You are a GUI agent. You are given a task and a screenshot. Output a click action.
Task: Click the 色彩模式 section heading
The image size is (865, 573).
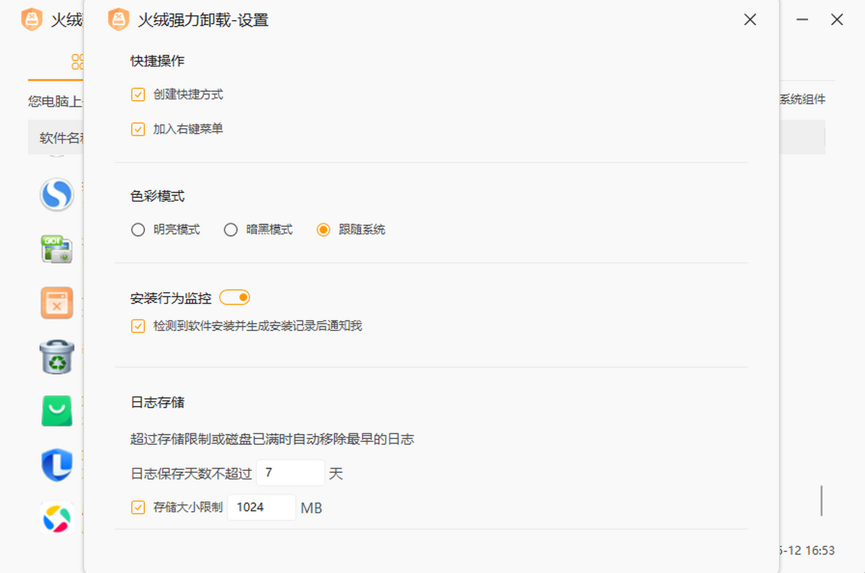point(157,196)
